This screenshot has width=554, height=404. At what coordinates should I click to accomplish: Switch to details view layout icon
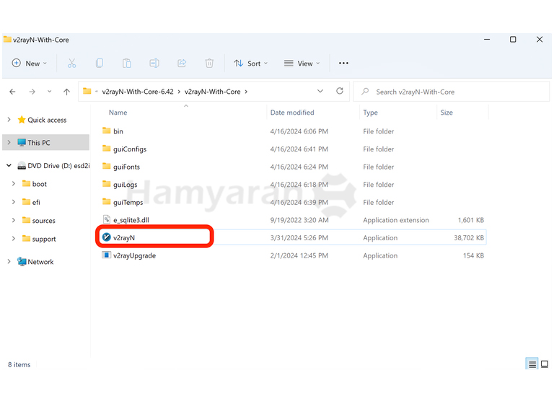tap(532, 364)
